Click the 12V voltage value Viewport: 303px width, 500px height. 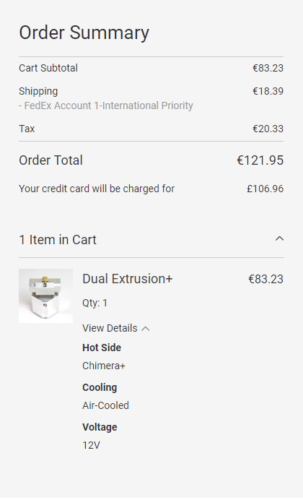(x=91, y=445)
